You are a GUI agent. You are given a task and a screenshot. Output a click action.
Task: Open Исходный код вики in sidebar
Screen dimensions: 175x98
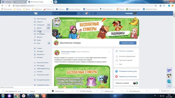point(43,80)
